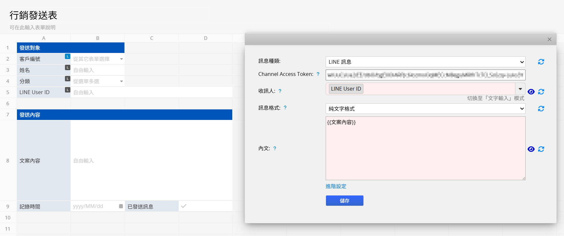The height and width of the screenshot is (236, 564).
Task: Click calendar icon in 記錄時間 date field
Action: 121,206
